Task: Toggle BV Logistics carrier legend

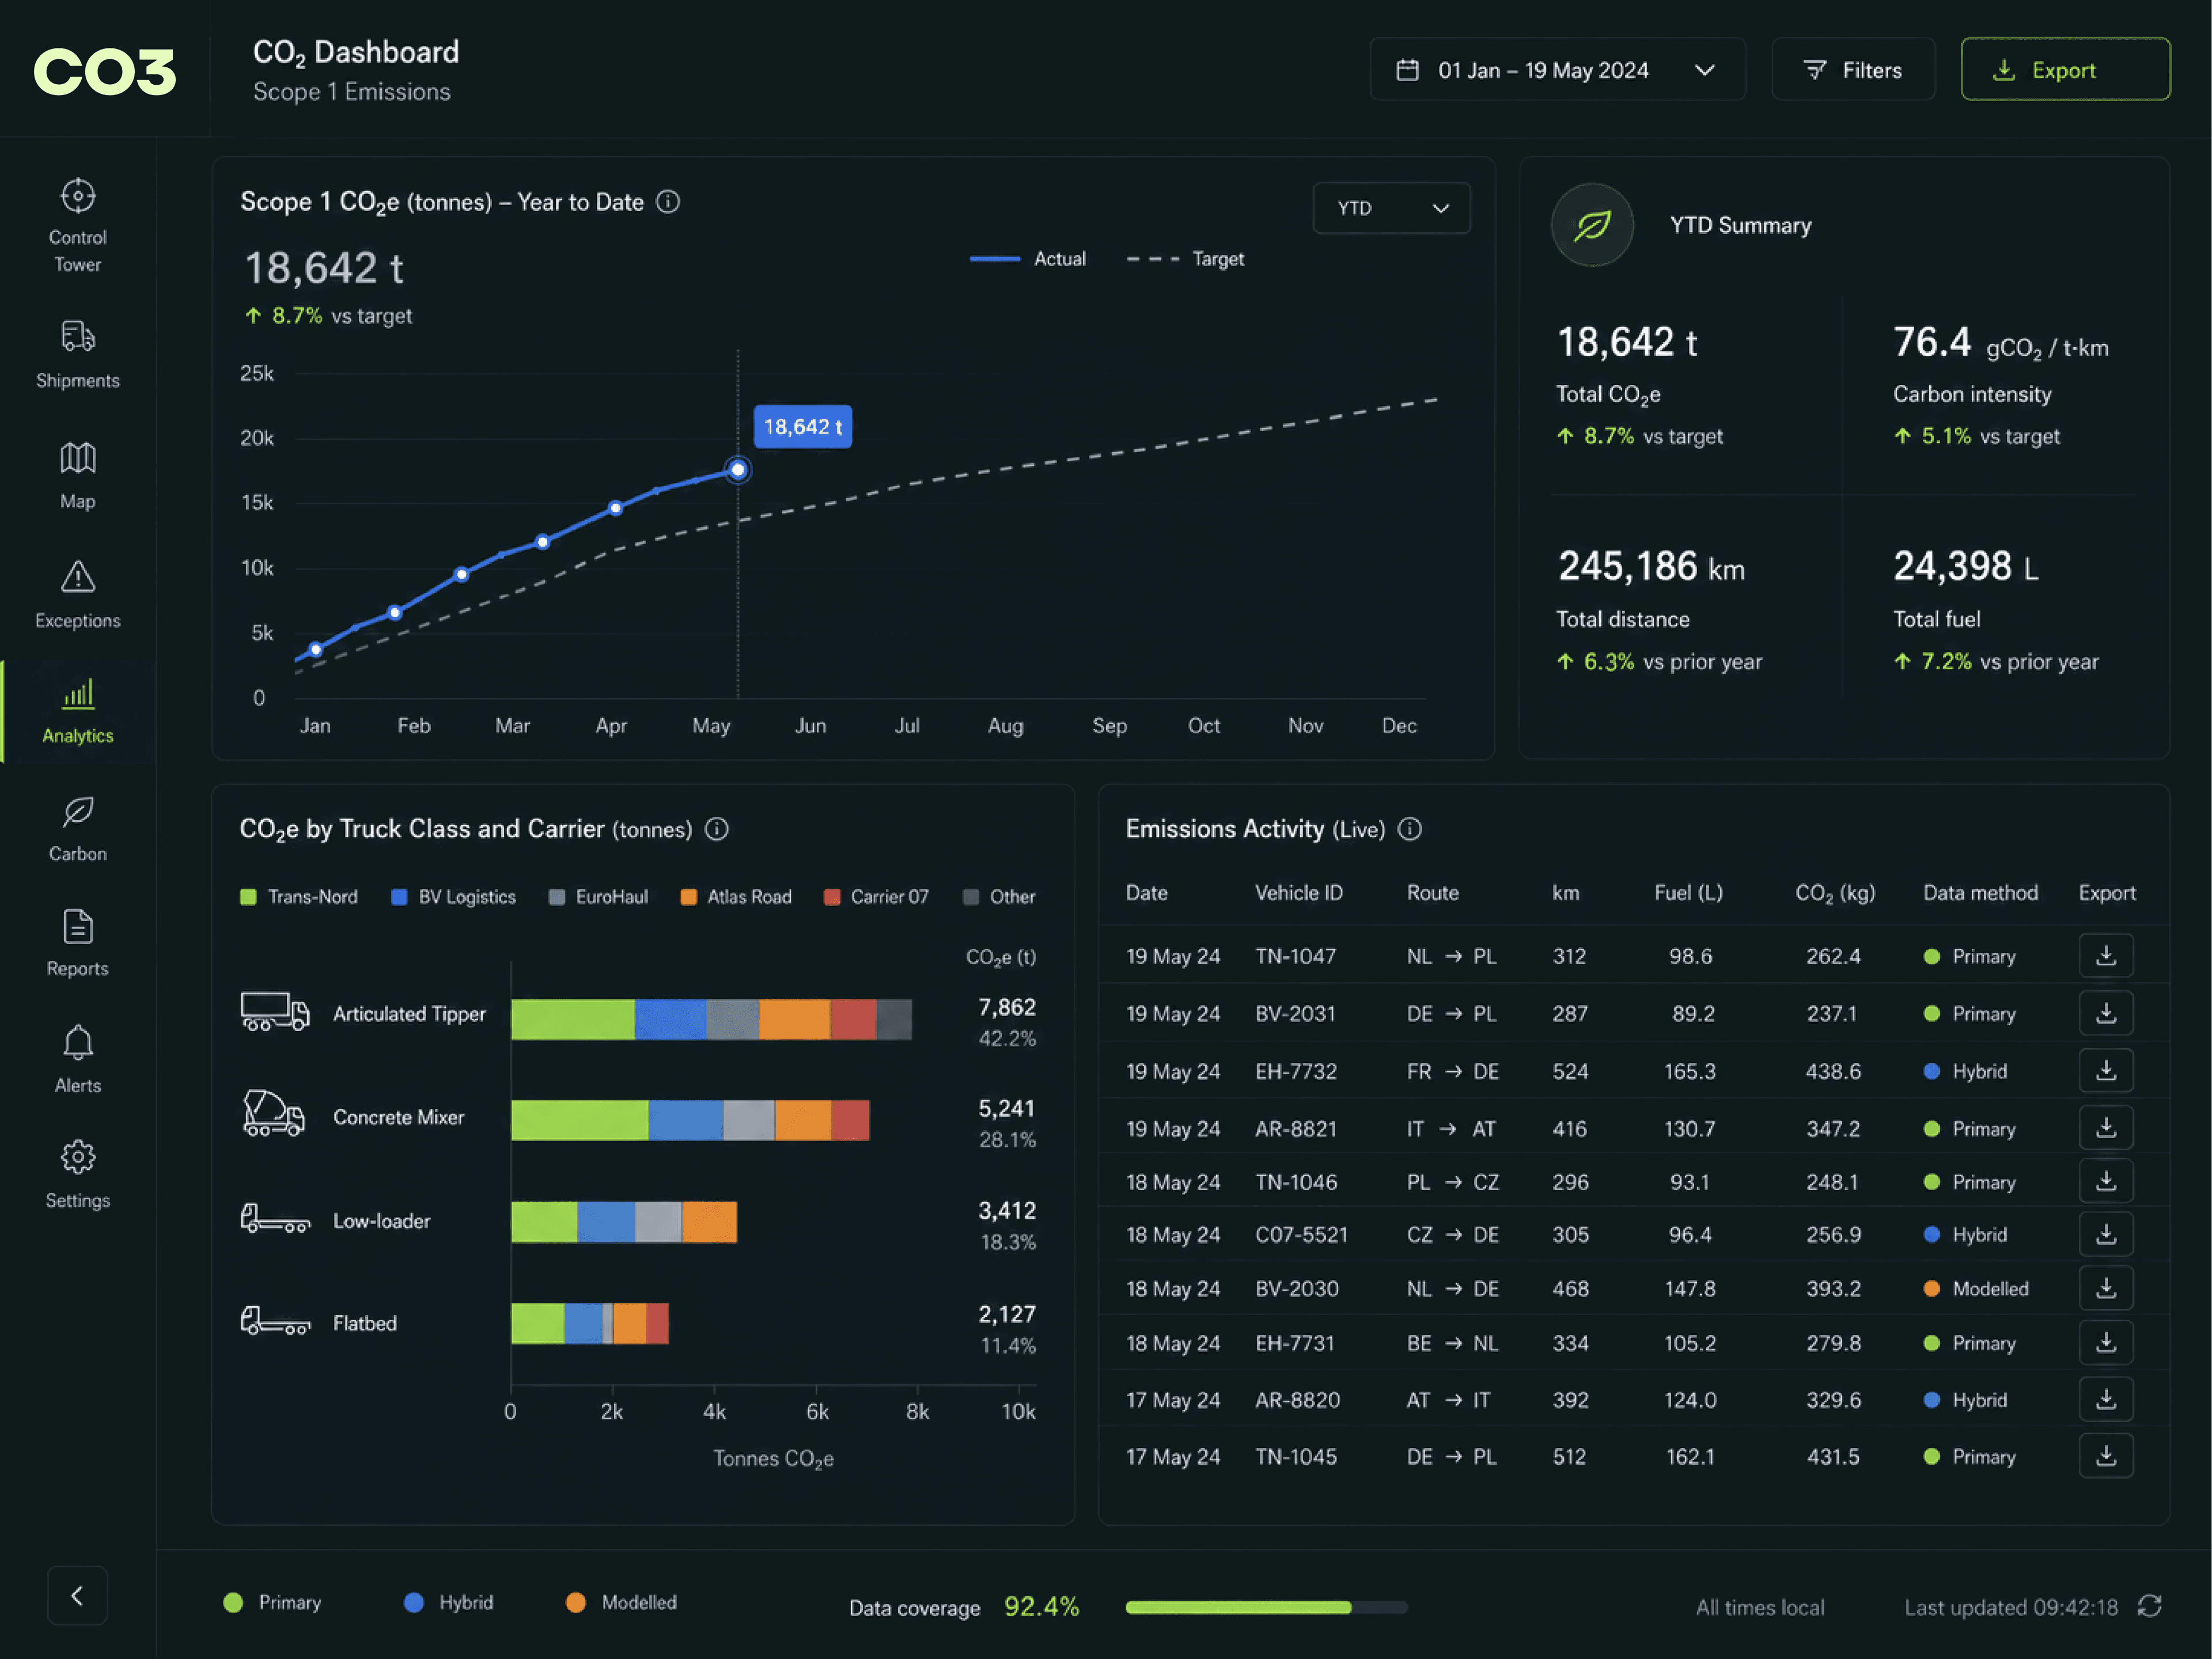Action: 454,897
